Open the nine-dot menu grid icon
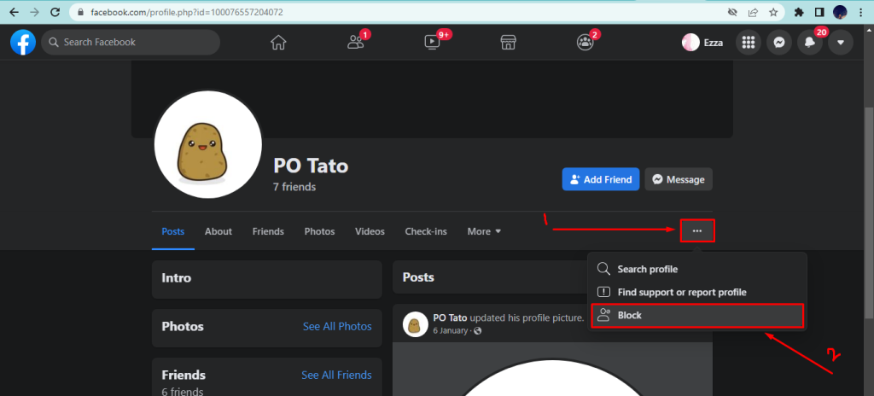 click(749, 43)
